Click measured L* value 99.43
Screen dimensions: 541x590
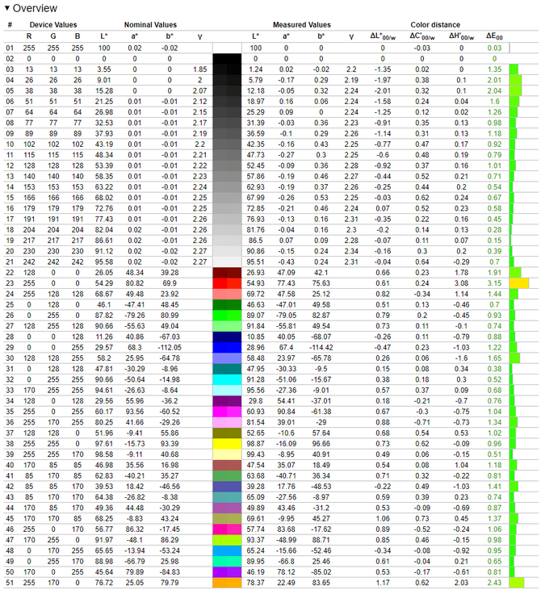[x=256, y=454]
